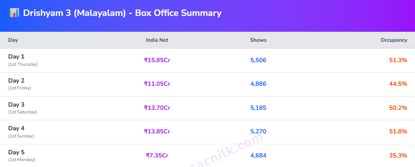The height and width of the screenshot is (167, 415).
Task: Click the 51.3% occupancy value
Action: pyautogui.click(x=398, y=60)
